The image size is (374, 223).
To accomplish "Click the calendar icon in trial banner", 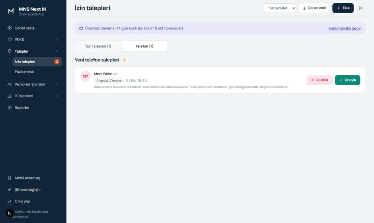I will pyautogui.click(x=81, y=28).
